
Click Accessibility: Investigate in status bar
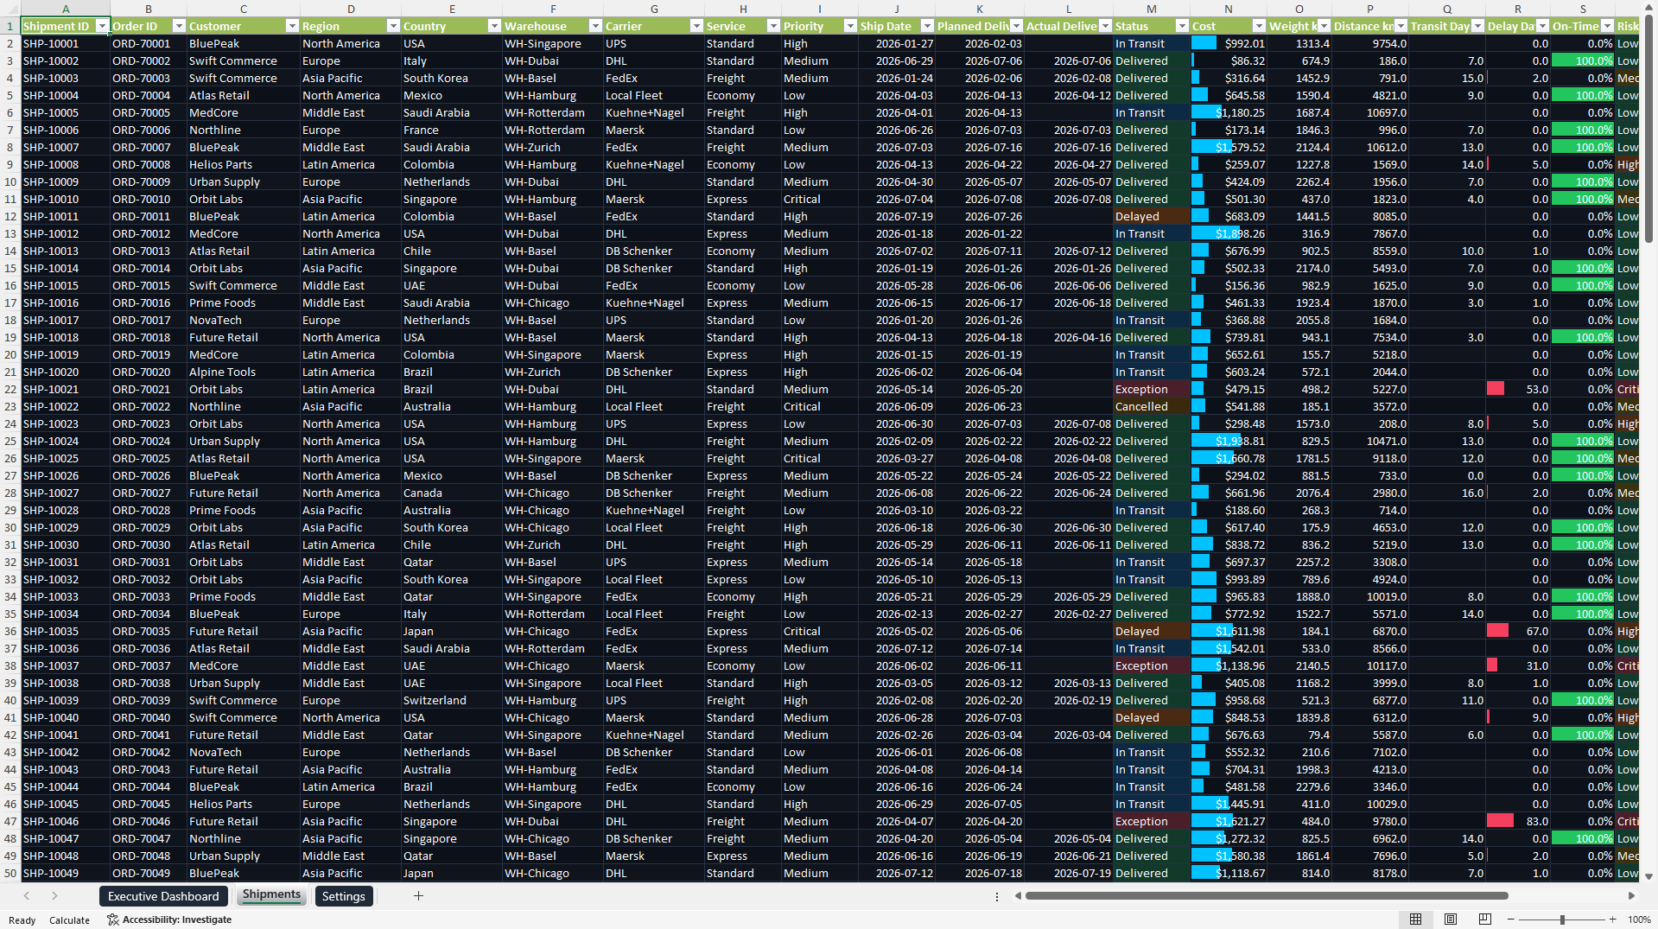[169, 919]
